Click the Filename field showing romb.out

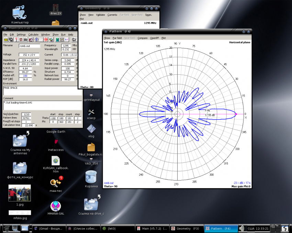(30, 46)
